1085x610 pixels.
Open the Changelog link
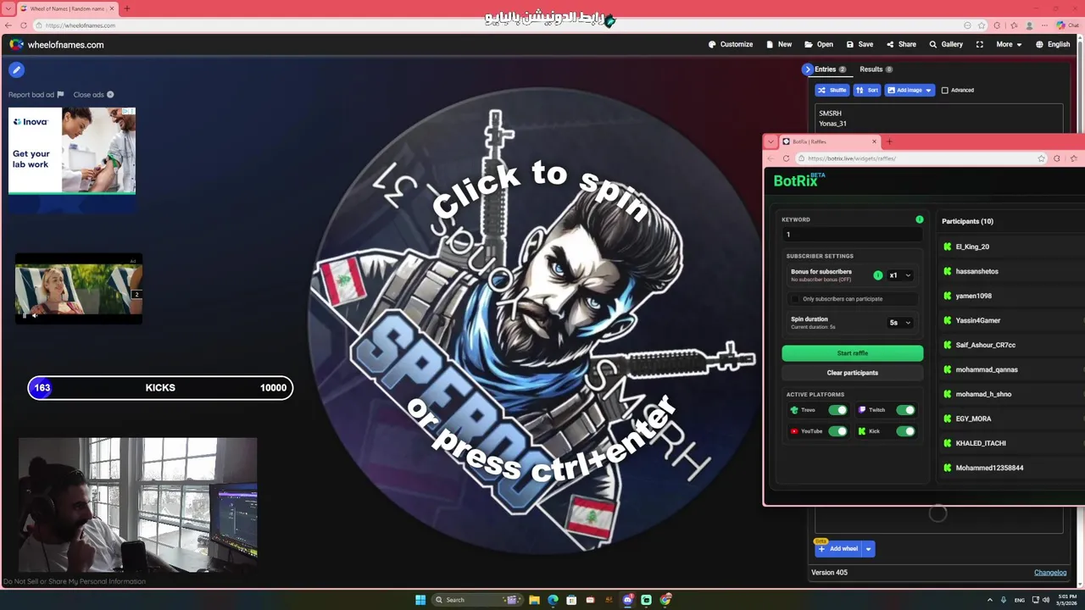1050,573
